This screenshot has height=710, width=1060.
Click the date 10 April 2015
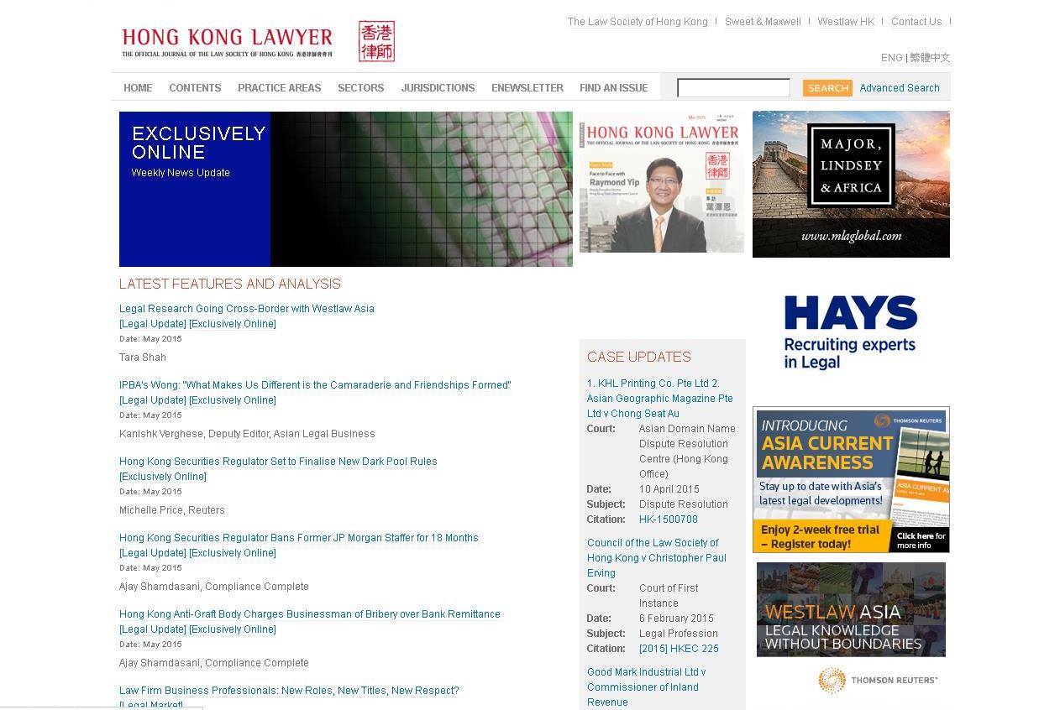pyautogui.click(x=669, y=489)
